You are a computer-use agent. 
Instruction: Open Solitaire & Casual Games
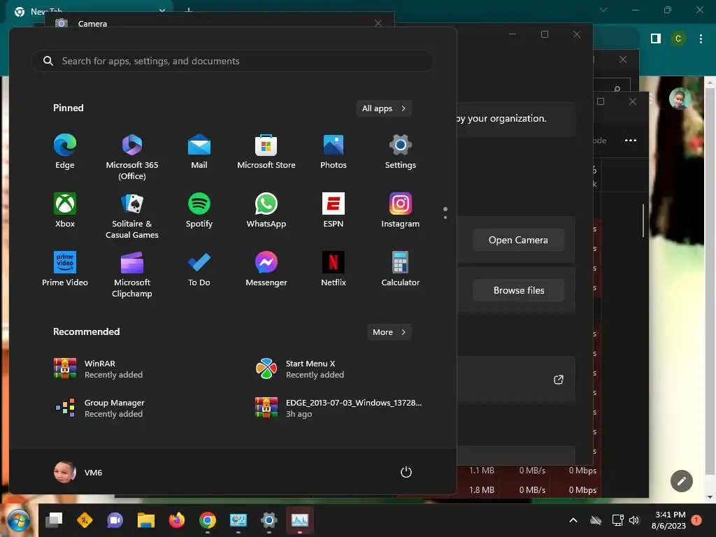point(132,215)
